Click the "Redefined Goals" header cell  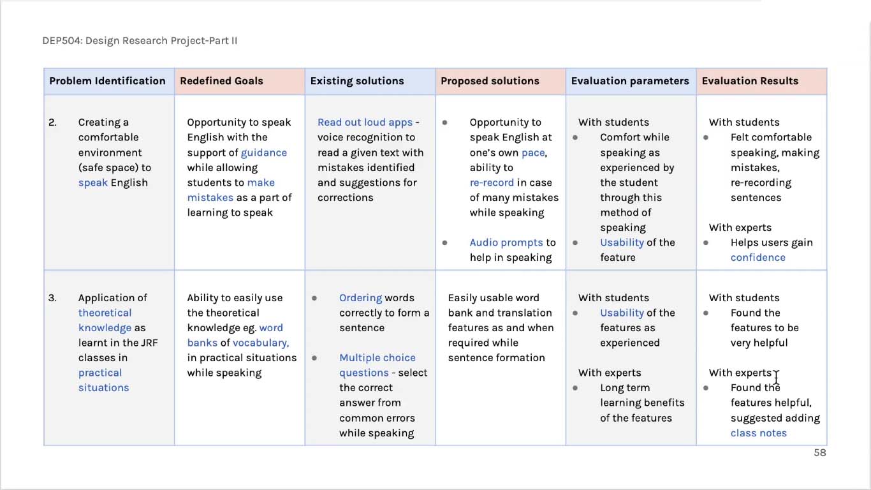pos(221,81)
